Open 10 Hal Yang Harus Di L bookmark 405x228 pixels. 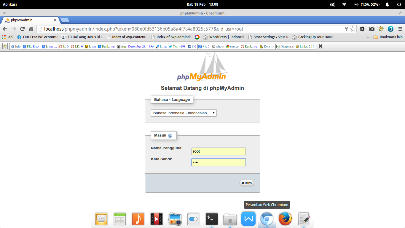coord(82,37)
